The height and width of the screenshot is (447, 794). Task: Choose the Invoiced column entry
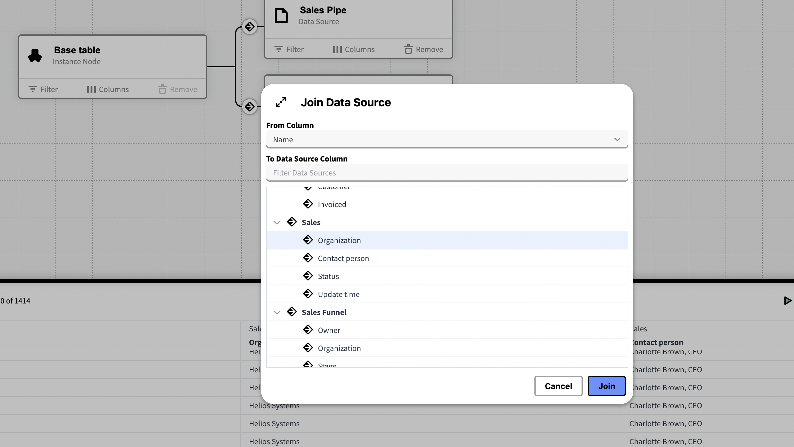pos(332,204)
